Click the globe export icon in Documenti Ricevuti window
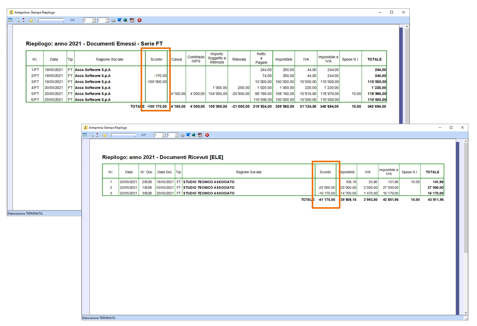Viewport: 477px width, 326px height. [194, 135]
